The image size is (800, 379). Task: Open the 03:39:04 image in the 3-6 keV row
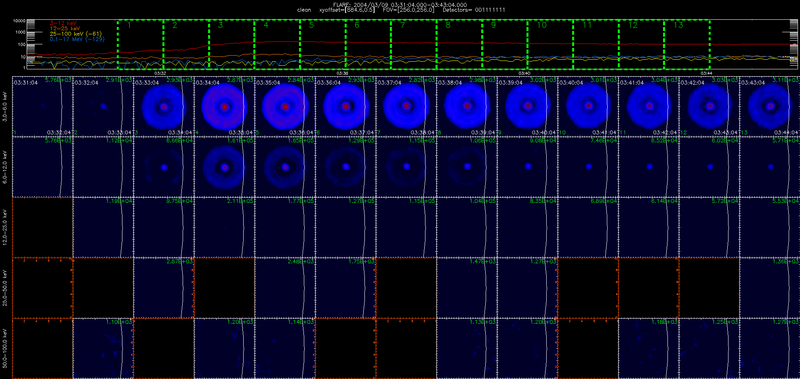tap(528, 106)
